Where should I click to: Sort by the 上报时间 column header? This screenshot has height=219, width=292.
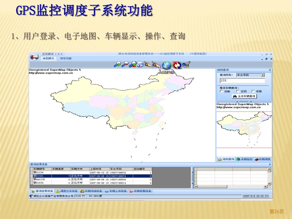pyautogui.click(x=100, y=169)
